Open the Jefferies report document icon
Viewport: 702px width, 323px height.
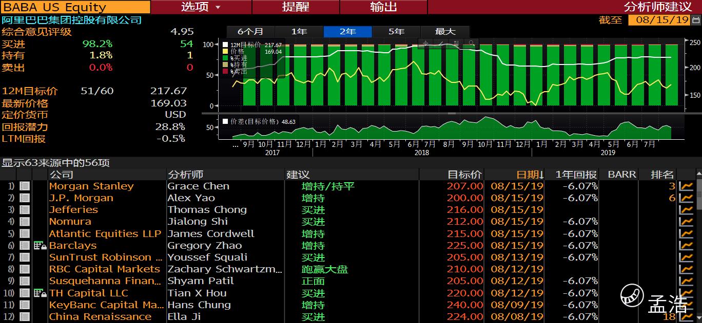pyautogui.click(x=25, y=210)
